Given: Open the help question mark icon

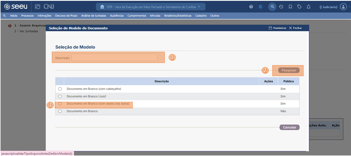Looking at the screenshot, I should (251, 7).
